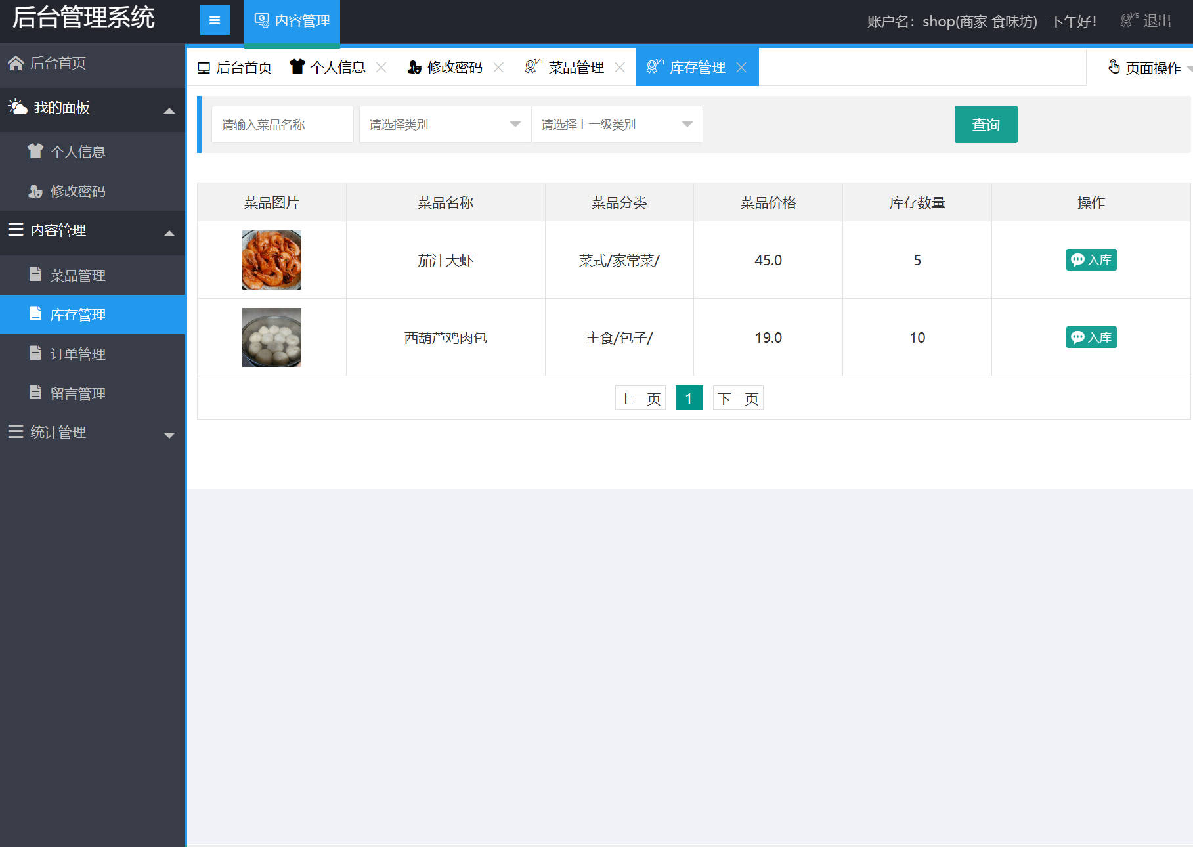Switch to the 个人信息 tab

click(x=339, y=66)
